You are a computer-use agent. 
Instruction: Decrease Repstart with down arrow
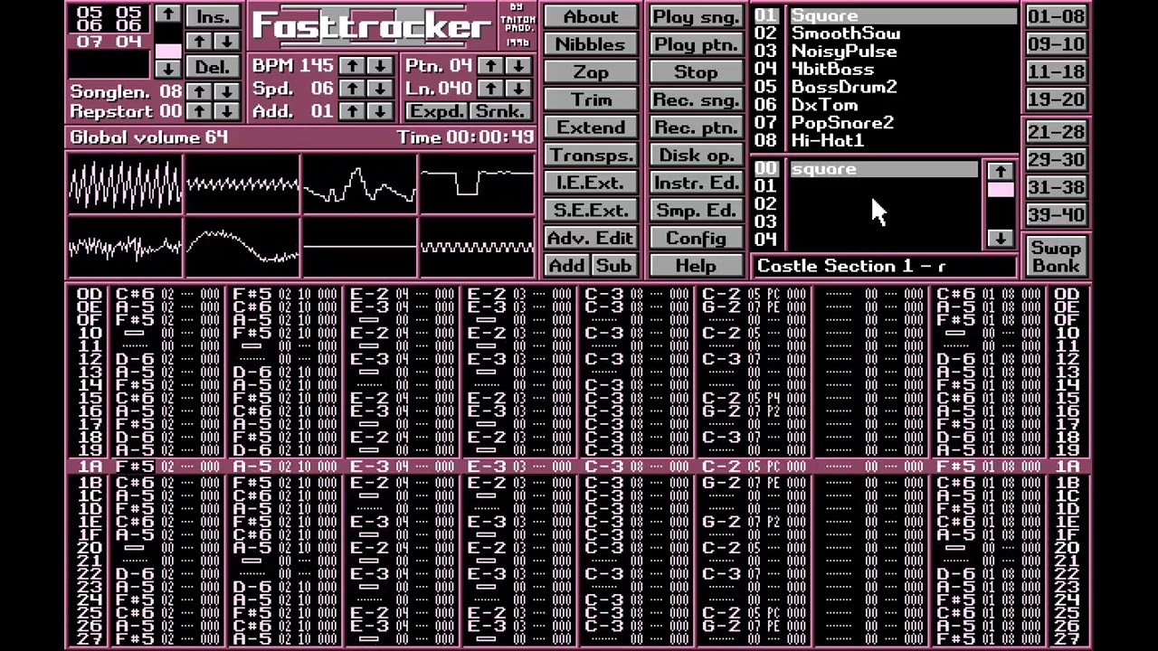227,111
